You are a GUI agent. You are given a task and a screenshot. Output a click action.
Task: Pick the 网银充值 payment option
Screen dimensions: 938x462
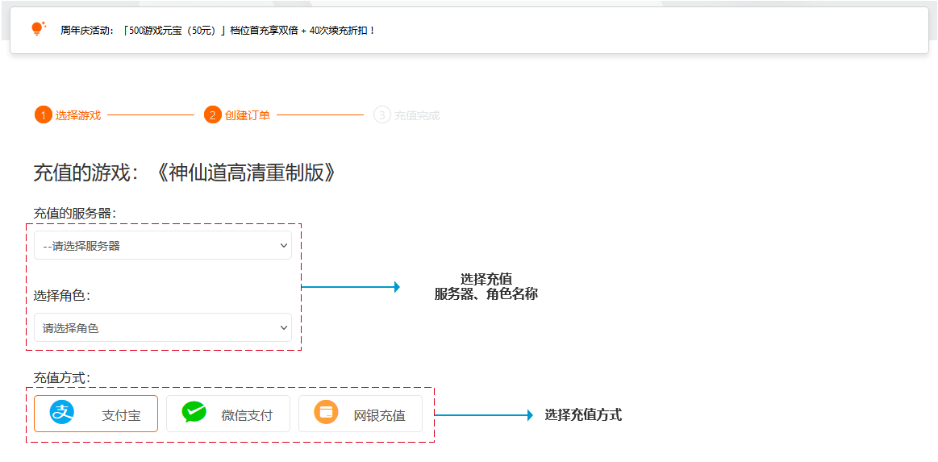pyautogui.click(x=361, y=414)
